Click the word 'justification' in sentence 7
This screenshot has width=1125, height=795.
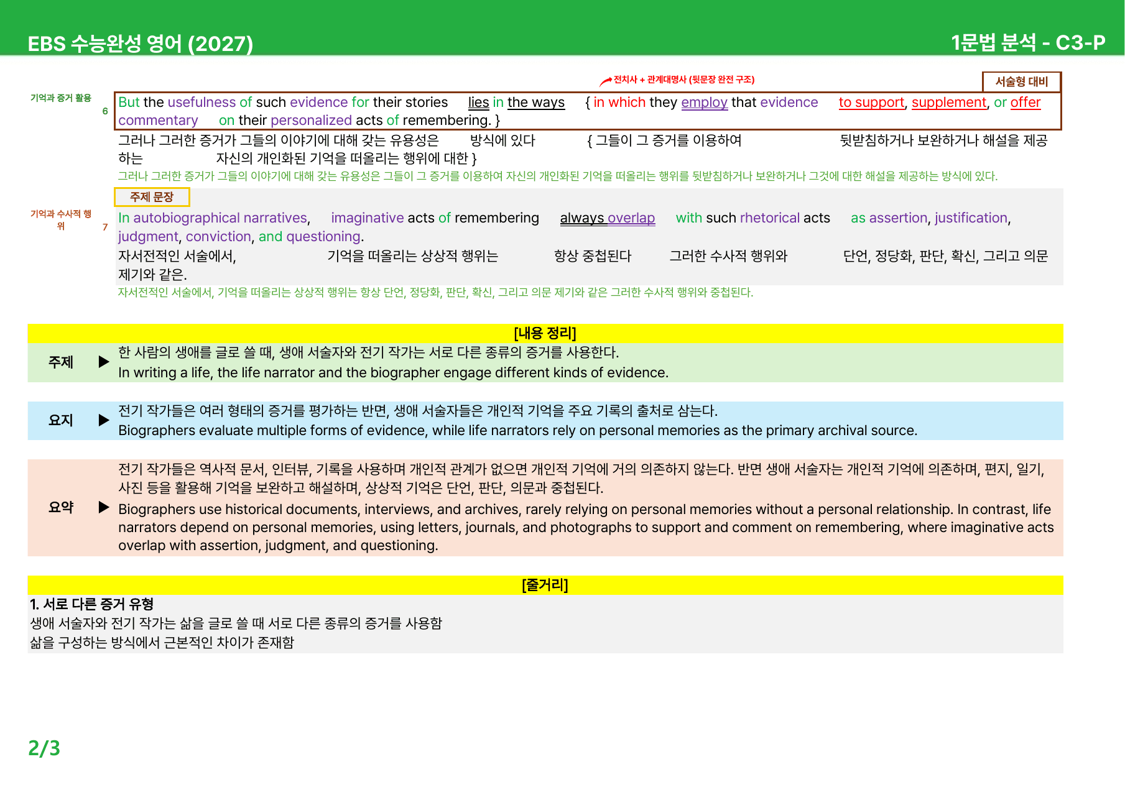tap(971, 218)
